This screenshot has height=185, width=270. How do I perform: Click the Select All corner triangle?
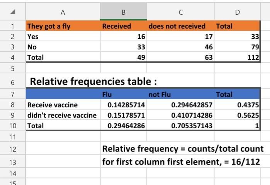pos(13,12)
